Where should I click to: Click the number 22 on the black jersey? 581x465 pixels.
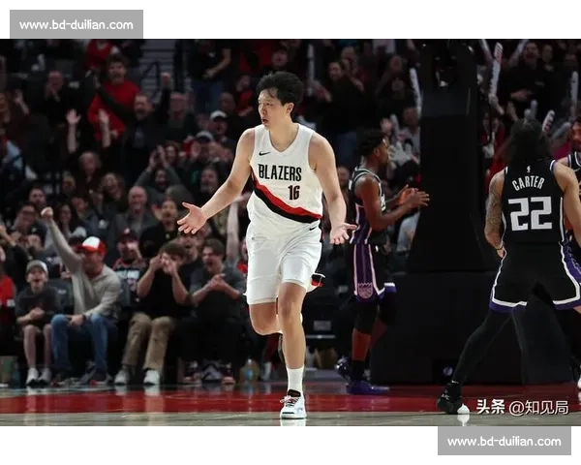530,213
